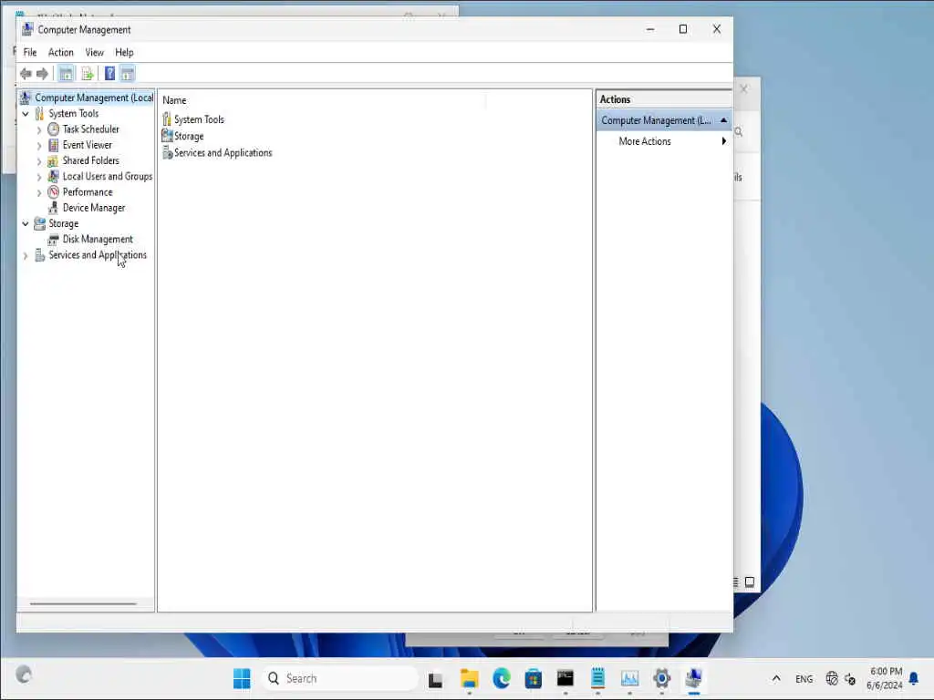Show hidden icons tray chevron

tap(776, 678)
